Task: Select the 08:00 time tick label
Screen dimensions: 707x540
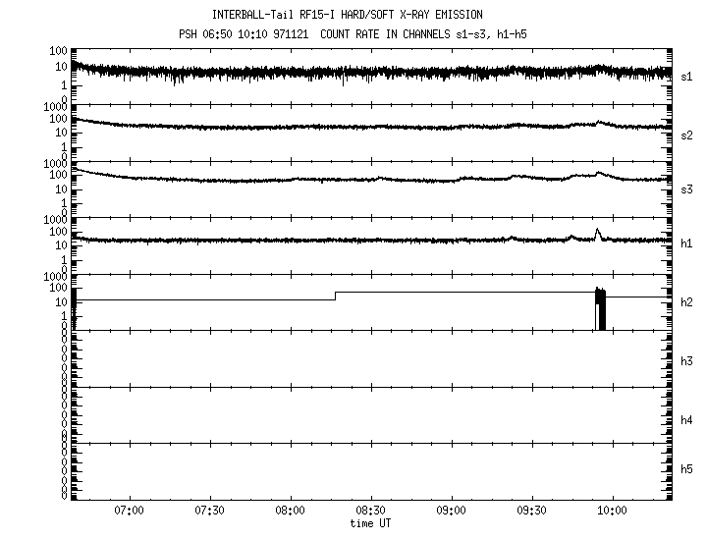Action: [290, 512]
